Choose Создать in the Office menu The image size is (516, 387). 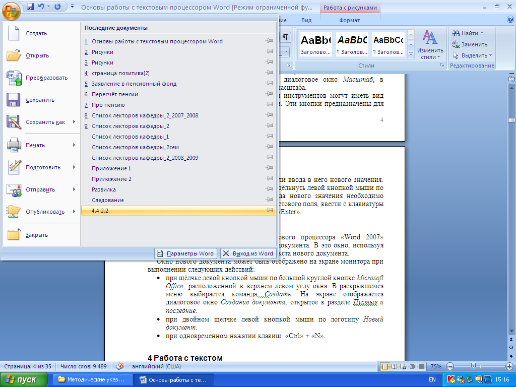click(41, 33)
